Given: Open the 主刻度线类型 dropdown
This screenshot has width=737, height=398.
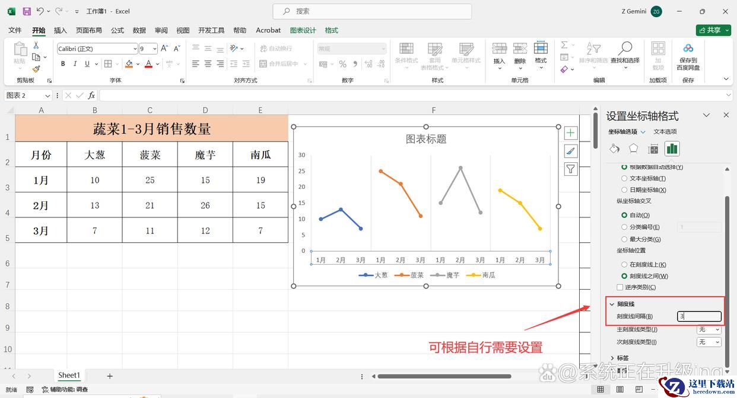Looking at the screenshot, I should [x=709, y=329].
